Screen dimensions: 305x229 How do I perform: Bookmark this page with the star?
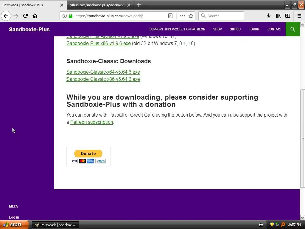tap(191, 16)
